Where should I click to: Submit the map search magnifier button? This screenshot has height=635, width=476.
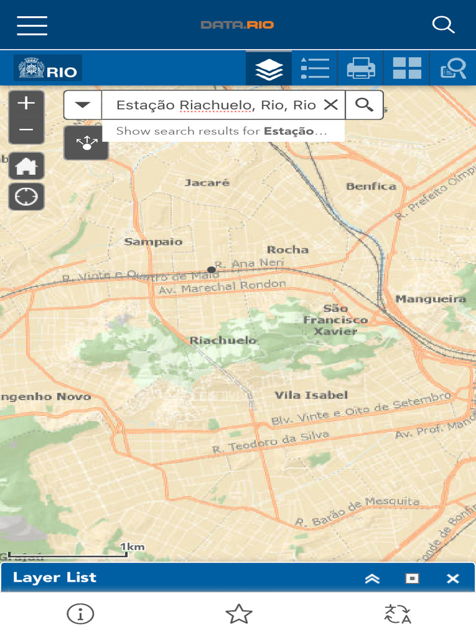(x=364, y=105)
